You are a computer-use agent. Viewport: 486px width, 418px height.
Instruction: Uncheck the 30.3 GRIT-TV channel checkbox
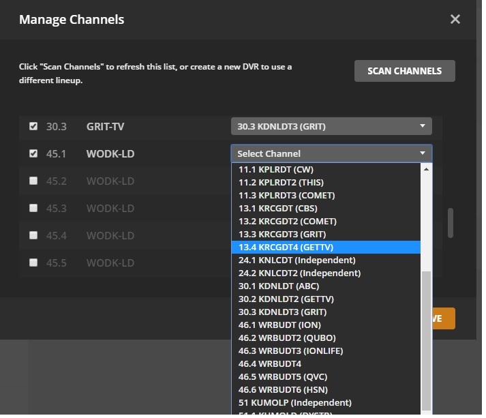[33, 126]
